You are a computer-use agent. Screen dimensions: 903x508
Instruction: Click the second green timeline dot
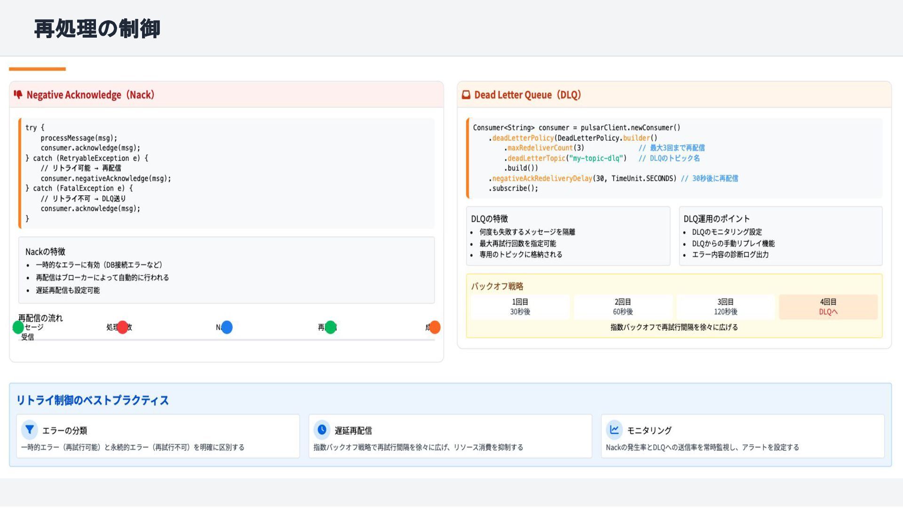(331, 327)
